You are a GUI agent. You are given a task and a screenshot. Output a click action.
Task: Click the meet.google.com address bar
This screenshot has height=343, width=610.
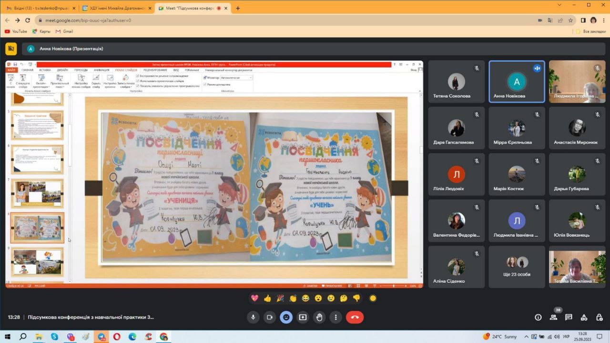coord(286,20)
